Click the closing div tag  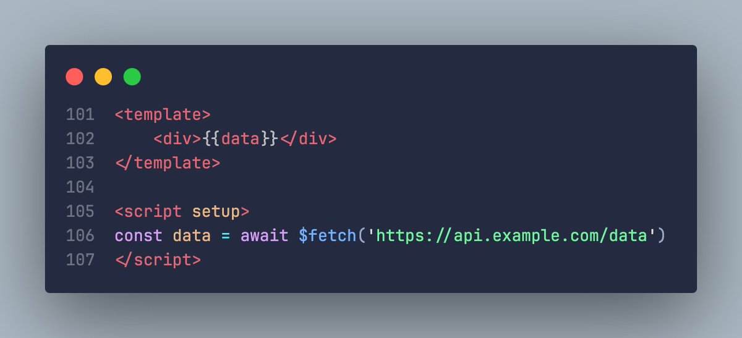pos(308,138)
